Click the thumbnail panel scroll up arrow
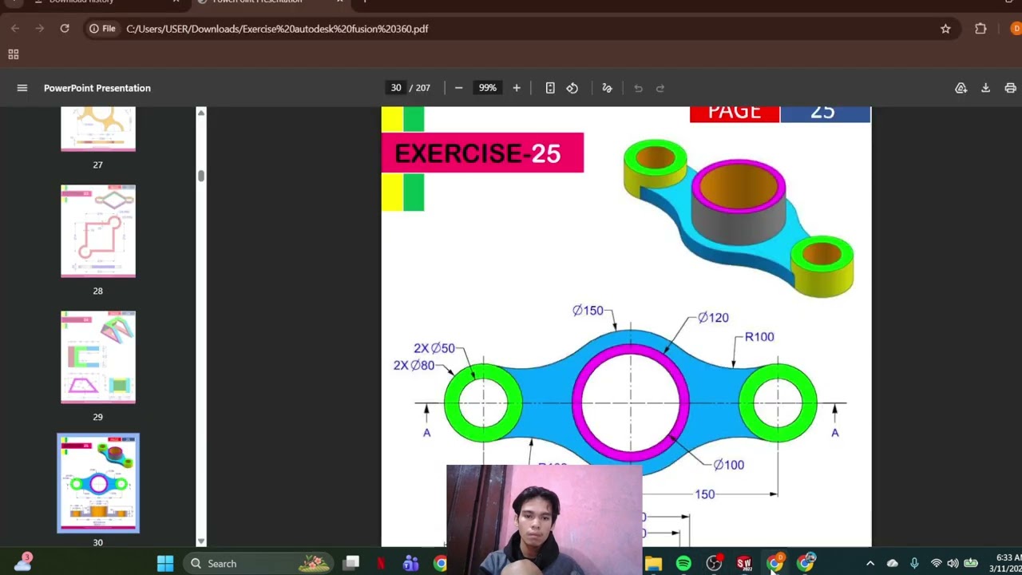The image size is (1022, 575). [x=201, y=113]
